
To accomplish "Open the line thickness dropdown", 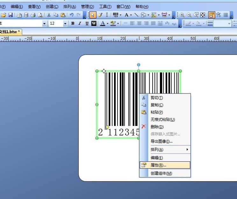I will (x=229, y=24).
